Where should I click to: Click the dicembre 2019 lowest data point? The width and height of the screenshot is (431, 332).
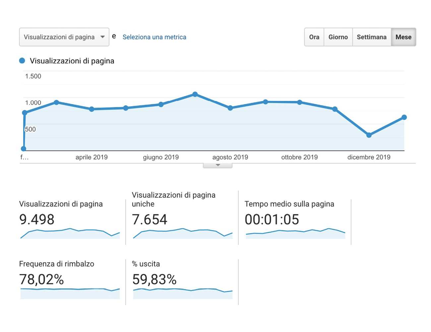[x=369, y=135]
